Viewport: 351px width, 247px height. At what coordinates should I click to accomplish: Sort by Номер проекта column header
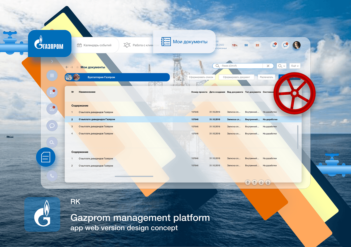pos(199,92)
